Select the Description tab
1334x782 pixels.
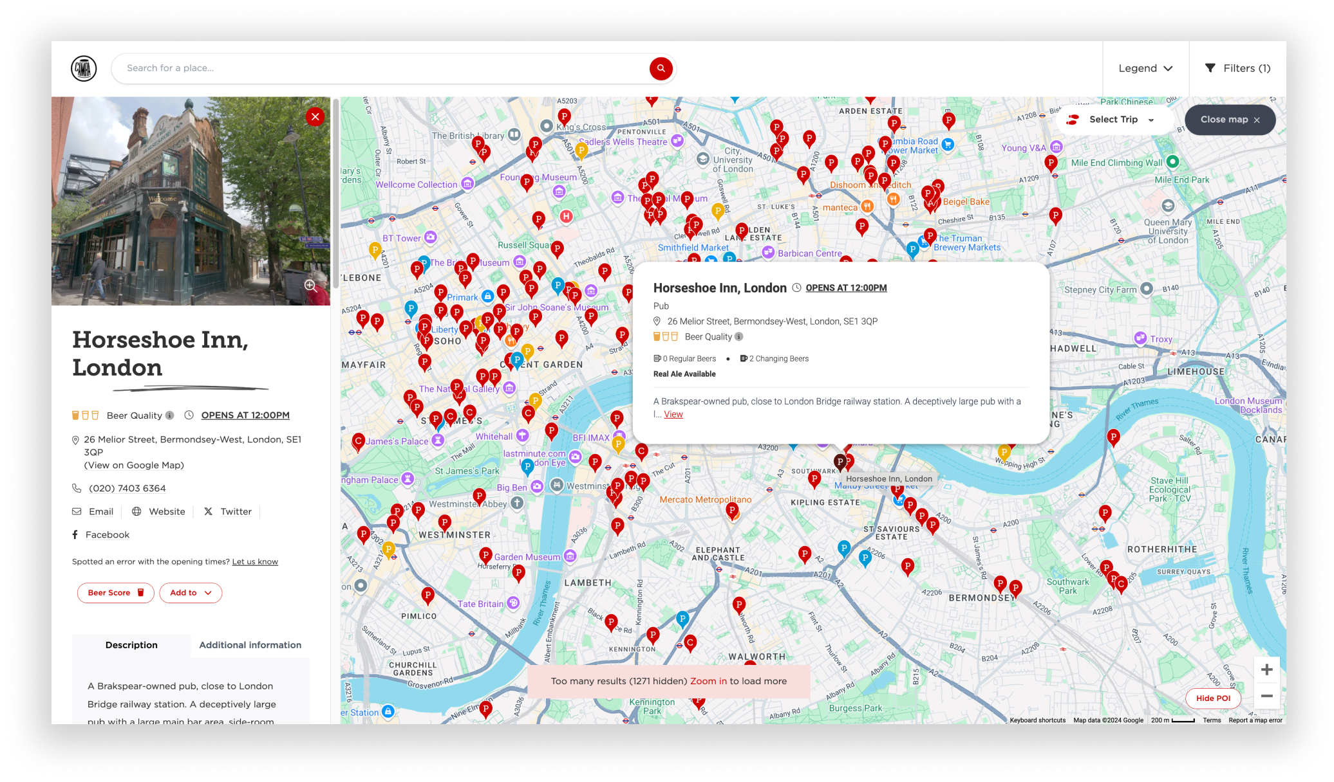(131, 645)
